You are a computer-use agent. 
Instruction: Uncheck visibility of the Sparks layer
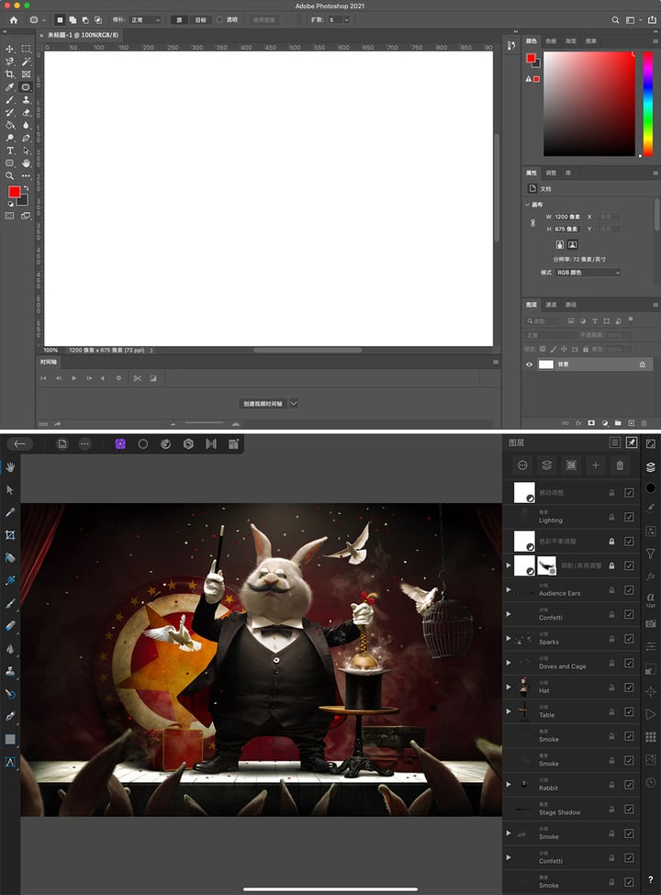point(629,639)
